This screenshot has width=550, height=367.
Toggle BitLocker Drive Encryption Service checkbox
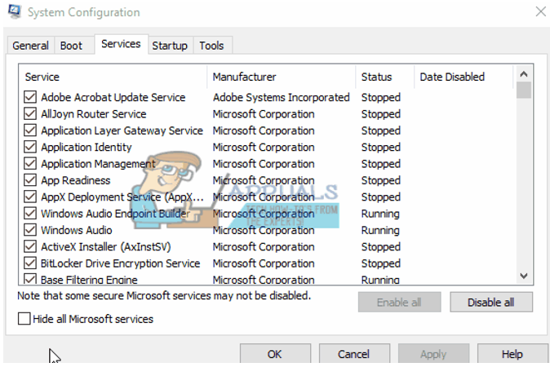(x=31, y=263)
